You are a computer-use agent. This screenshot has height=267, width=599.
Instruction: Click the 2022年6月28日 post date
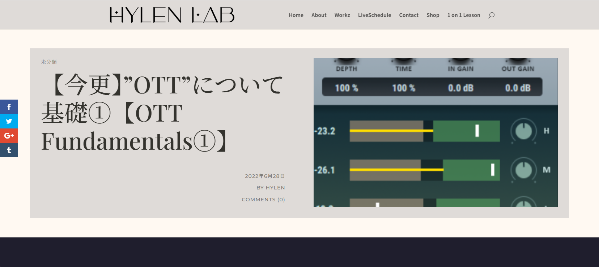[265, 176]
